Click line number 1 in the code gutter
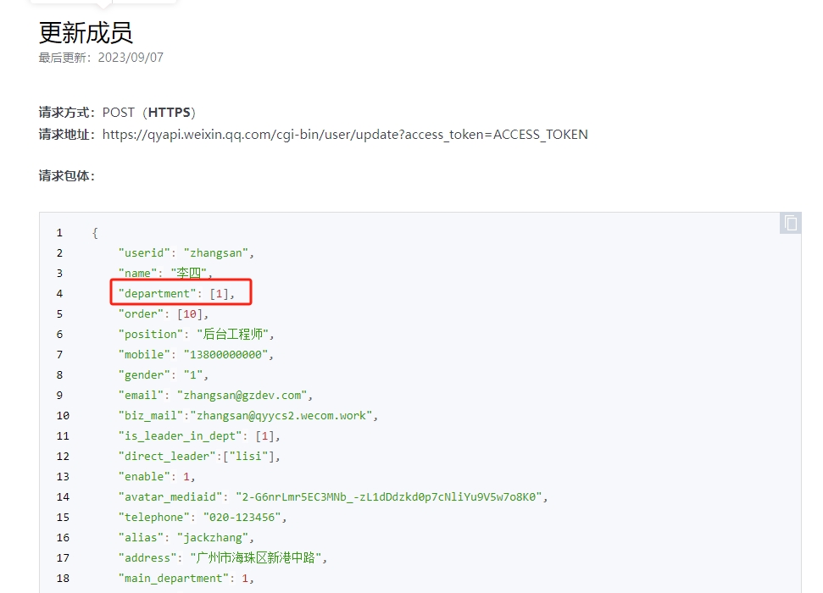Image resolution: width=823 pixels, height=593 pixels. coord(59,233)
